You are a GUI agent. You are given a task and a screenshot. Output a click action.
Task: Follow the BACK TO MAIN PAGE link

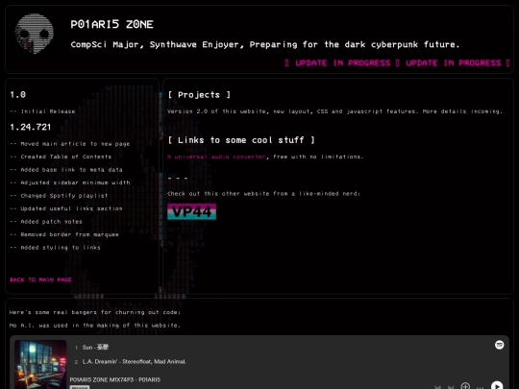pos(40,280)
